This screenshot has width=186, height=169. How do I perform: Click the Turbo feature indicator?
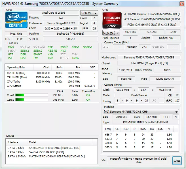coord(75,58)
